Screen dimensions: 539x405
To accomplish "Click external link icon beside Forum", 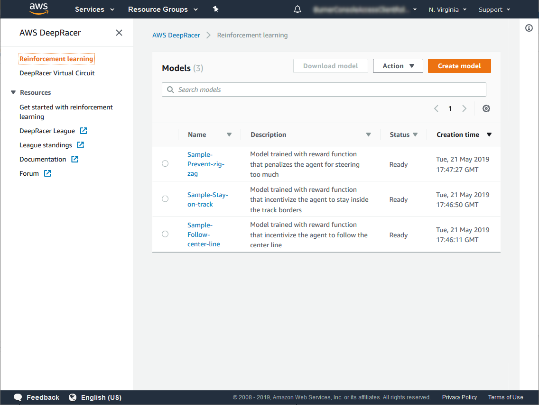I will point(47,173).
